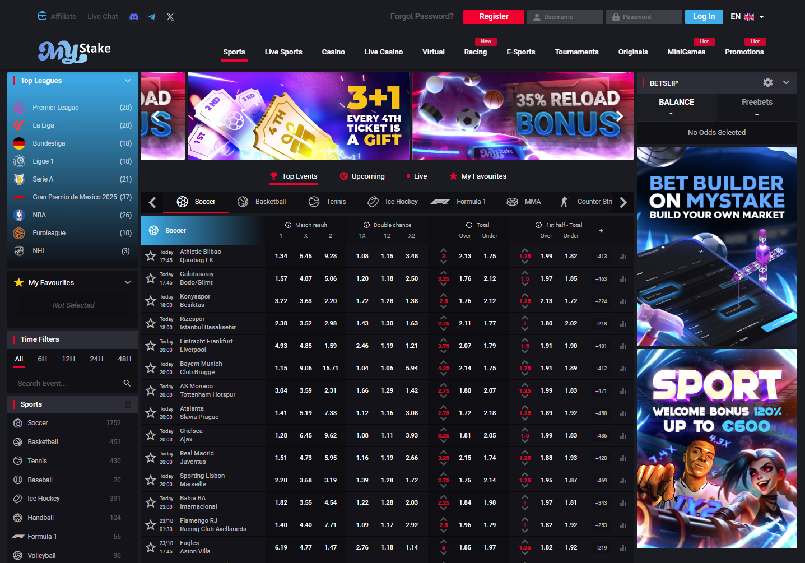Viewport: 805px width, 563px height.
Task: Click the search magnifier in event search
Action: tap(127, 383)
